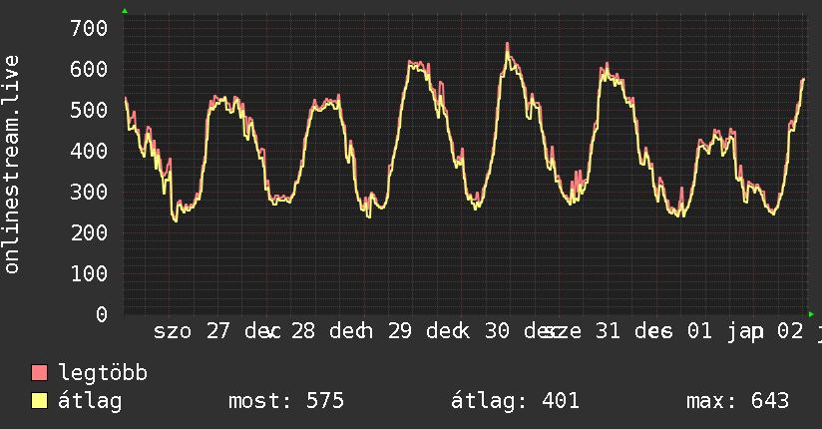Click the 300 y-axis label
Screen dimensions: 822x429
point(89,192)
